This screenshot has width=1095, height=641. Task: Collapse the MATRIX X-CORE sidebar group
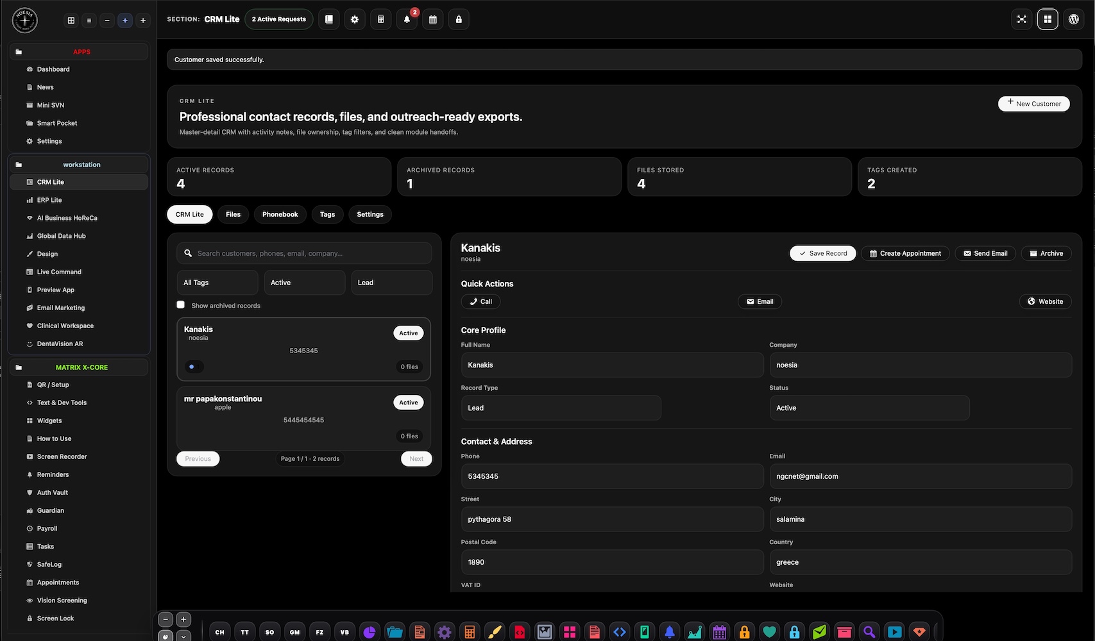(80, 367)
